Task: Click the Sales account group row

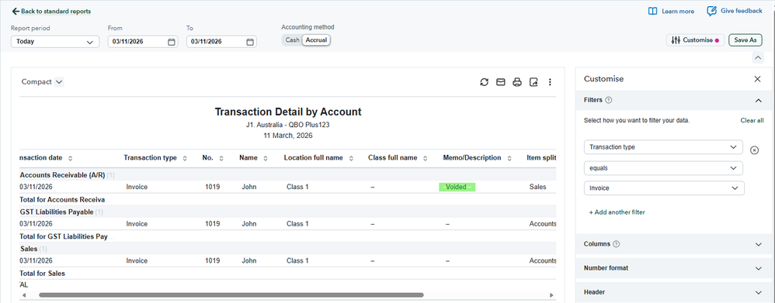Action: point(287,249)
